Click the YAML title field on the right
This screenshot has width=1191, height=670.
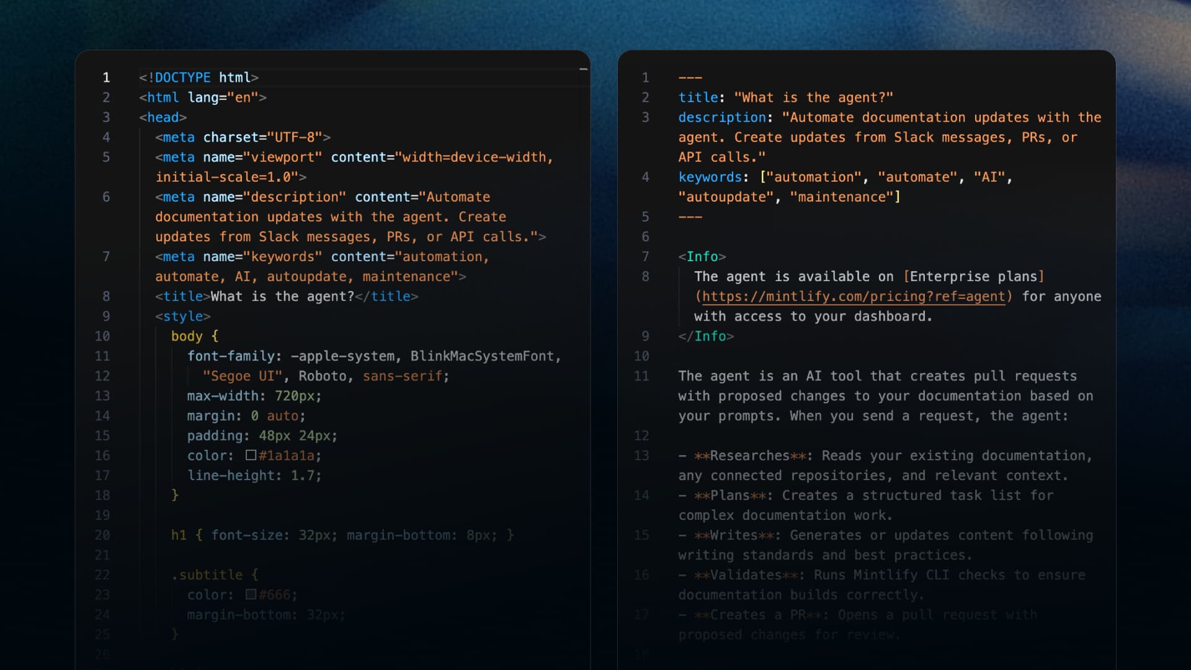click(699, 97)
